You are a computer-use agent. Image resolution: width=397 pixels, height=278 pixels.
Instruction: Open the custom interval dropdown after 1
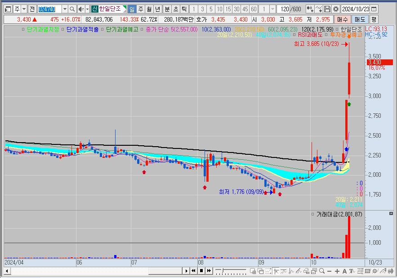tap(272, 9)
